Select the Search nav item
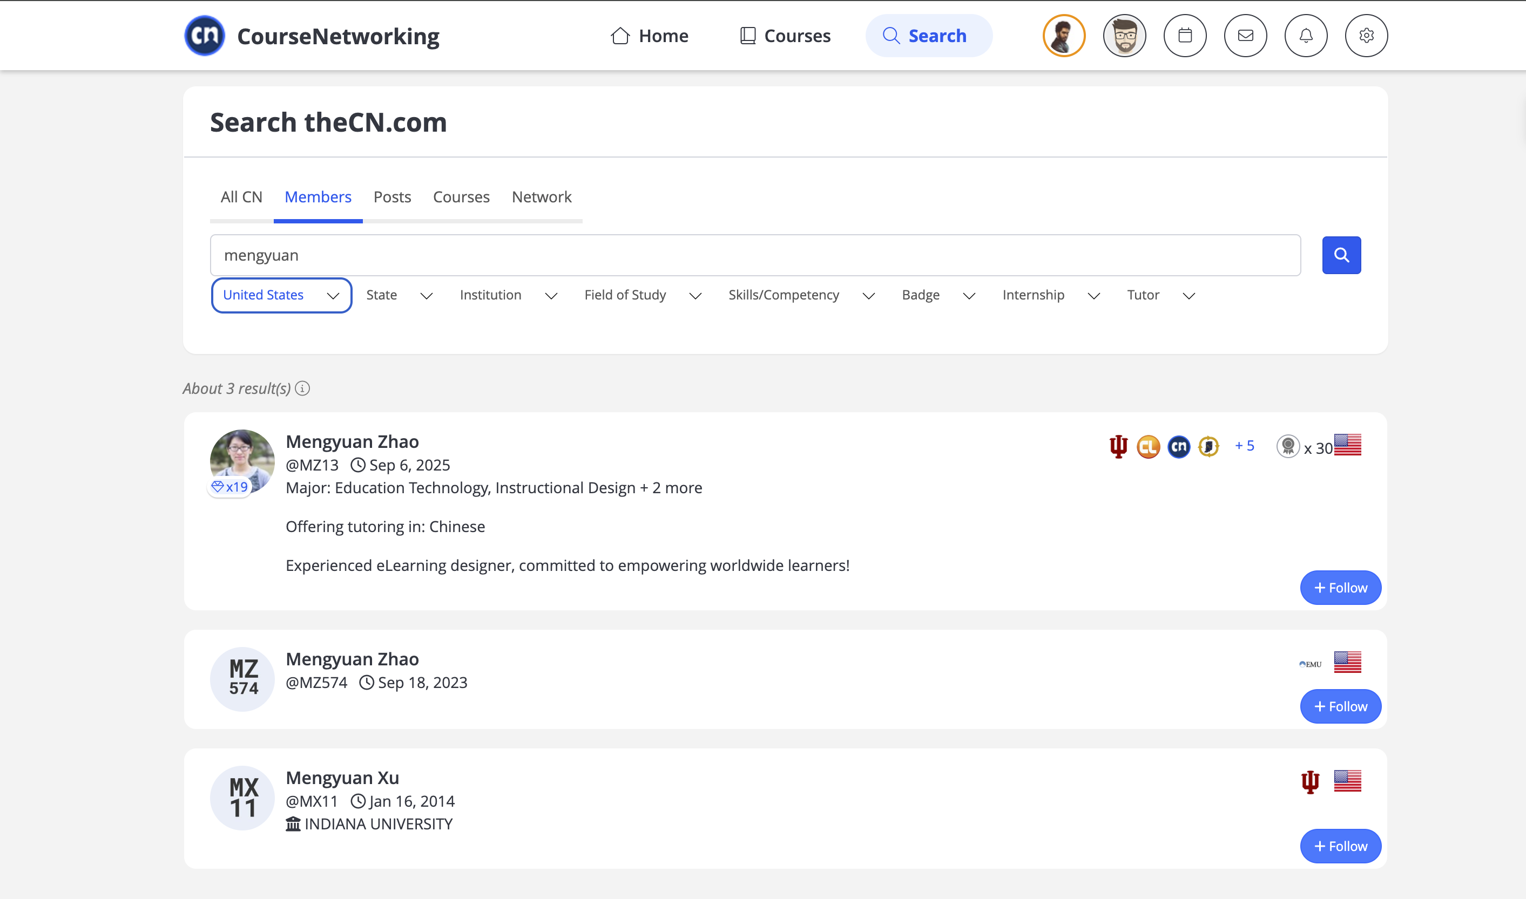 (928, 36)
